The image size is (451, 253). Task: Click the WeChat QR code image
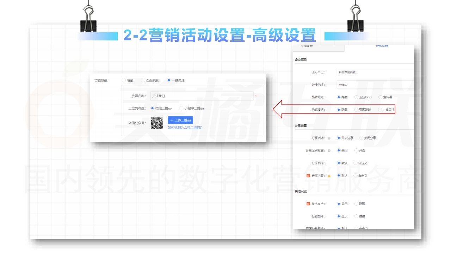(x=157, y=123)
